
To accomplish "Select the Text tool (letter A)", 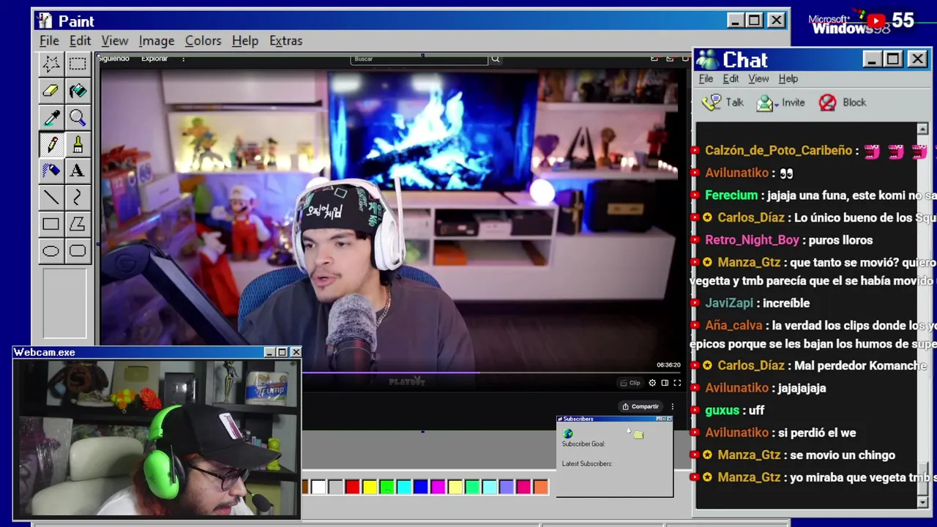I will 78,171.
